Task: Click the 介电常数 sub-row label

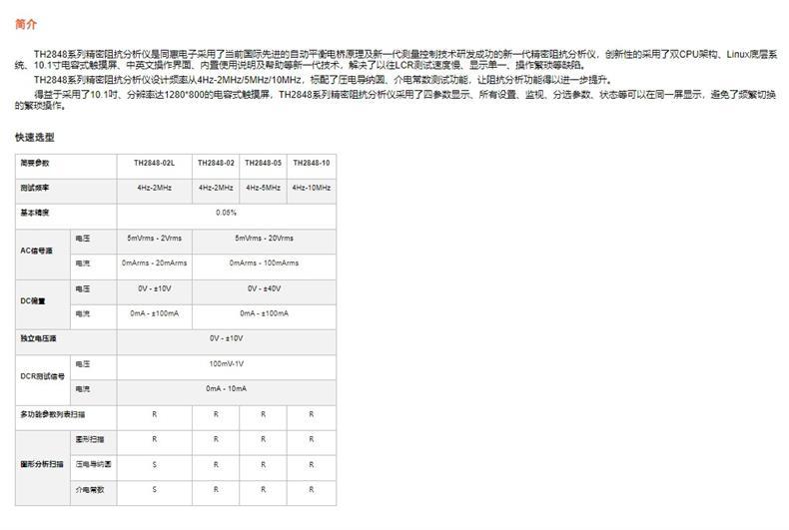Action: click(x=90, y=489)
